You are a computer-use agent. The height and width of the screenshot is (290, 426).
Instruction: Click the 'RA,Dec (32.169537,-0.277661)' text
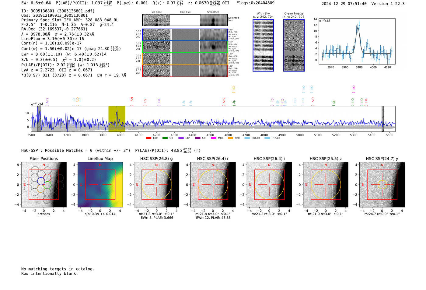click(x=54, y=29)
